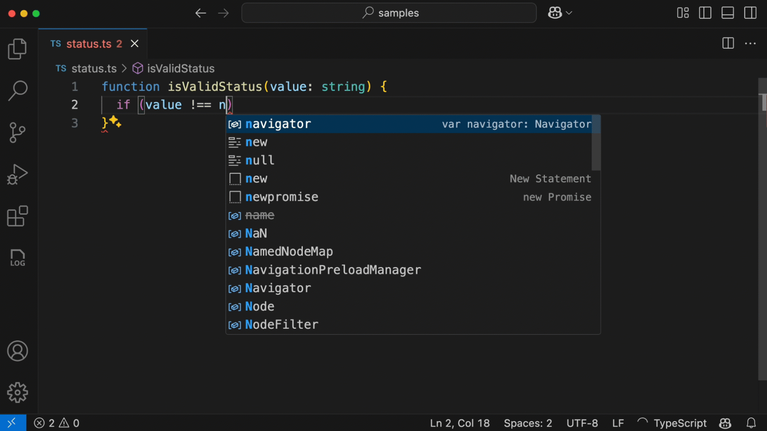767x431 pixels.
Task: Toggle the panel layout view
Action: pyautogui.click(x=729, y=13)
